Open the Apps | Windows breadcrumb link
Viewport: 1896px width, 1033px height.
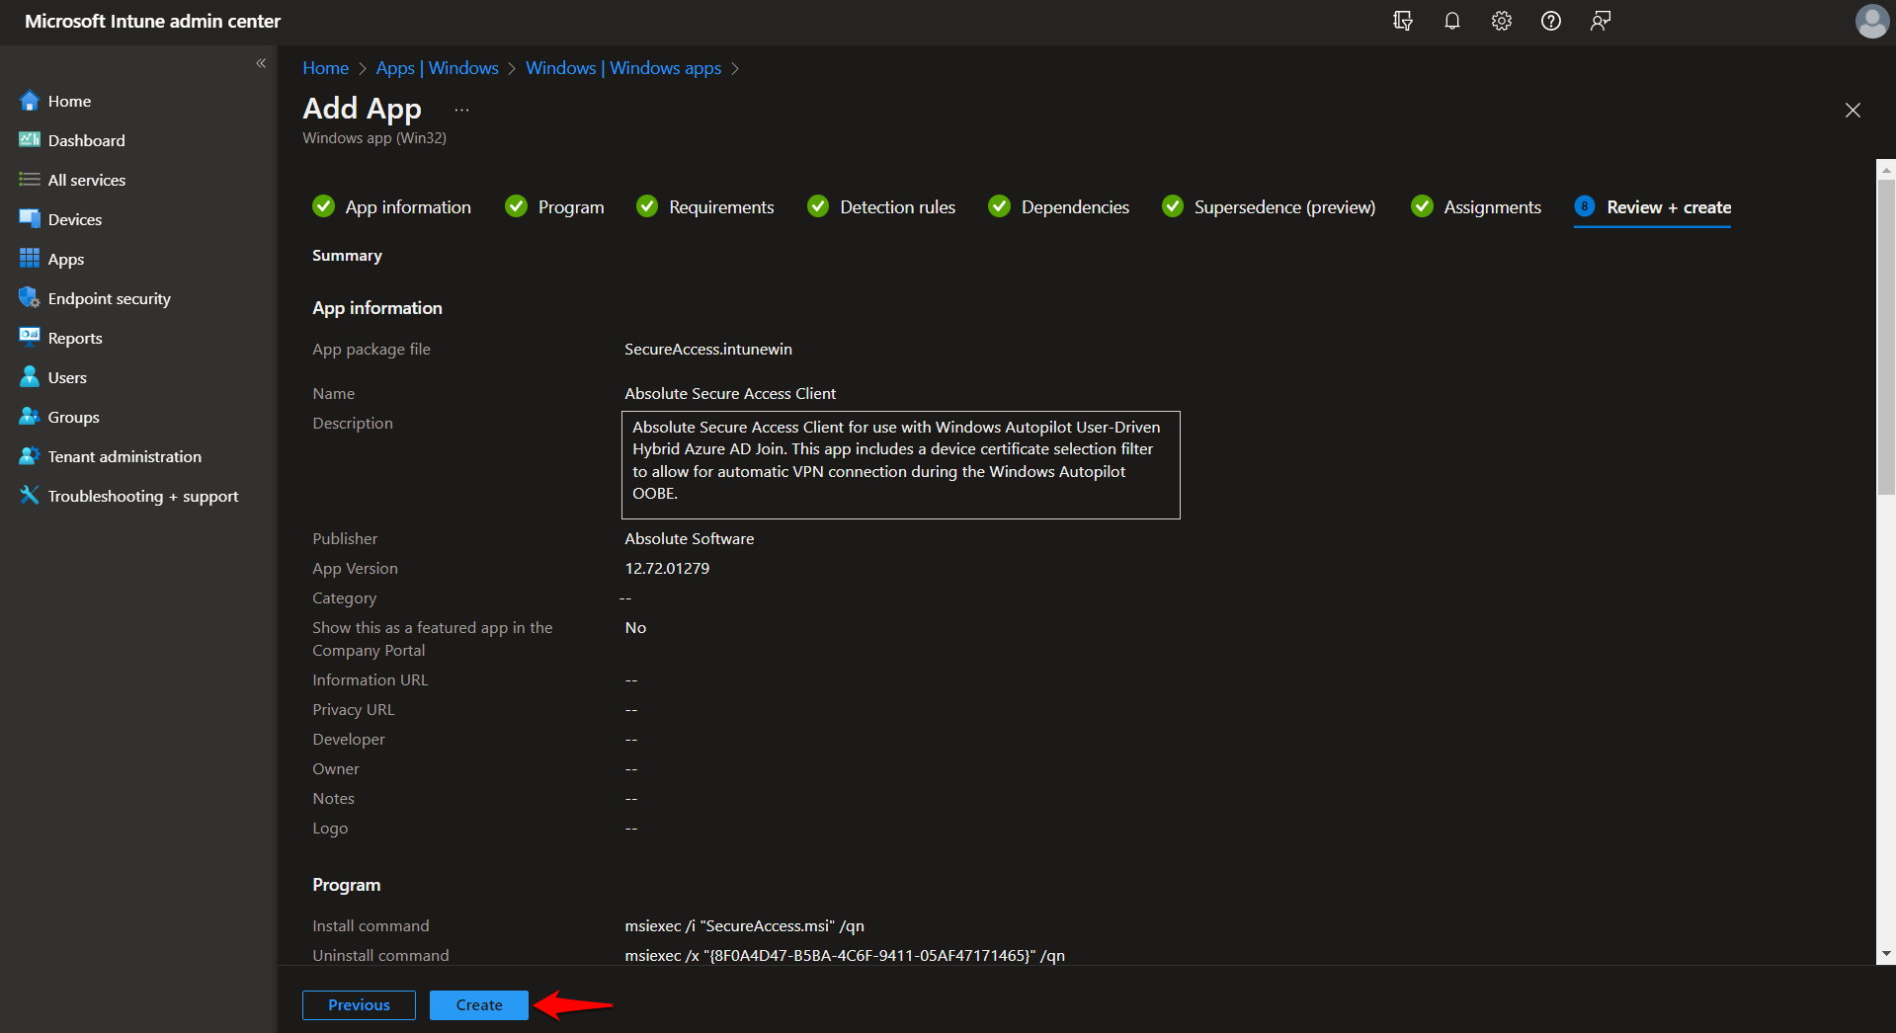(x=437, y=67)
